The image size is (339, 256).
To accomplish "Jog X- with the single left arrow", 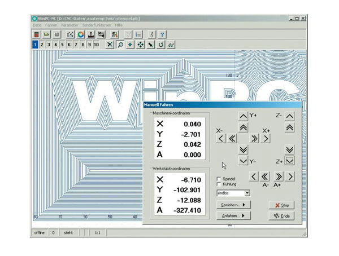I will click(221, 139).
